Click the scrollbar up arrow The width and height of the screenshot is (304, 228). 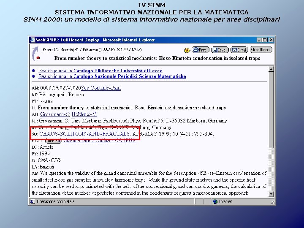[x=271, y=69]
